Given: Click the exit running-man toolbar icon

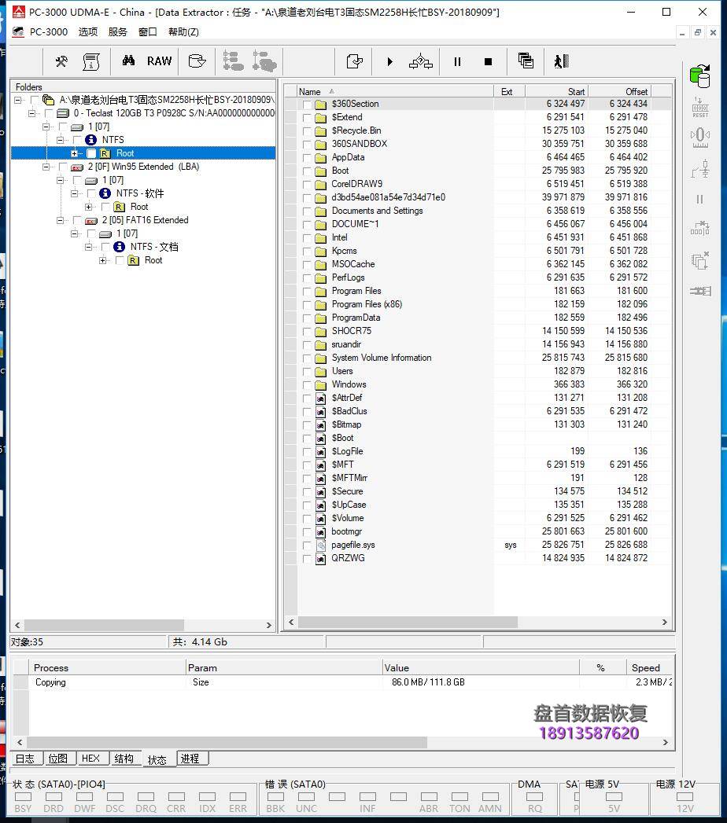Looking at the screenshot, I should pyautogui.click(x=560, y=61).
